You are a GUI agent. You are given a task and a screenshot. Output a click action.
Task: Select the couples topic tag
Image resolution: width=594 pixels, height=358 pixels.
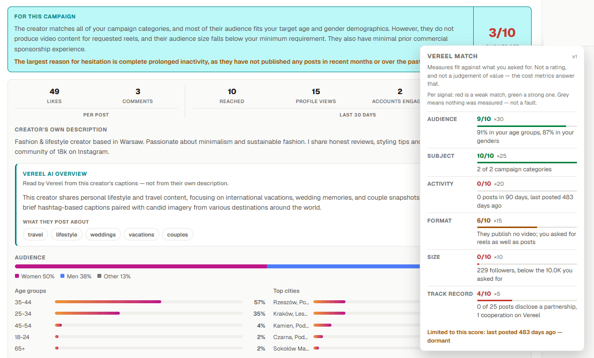(x=178, y=235)
